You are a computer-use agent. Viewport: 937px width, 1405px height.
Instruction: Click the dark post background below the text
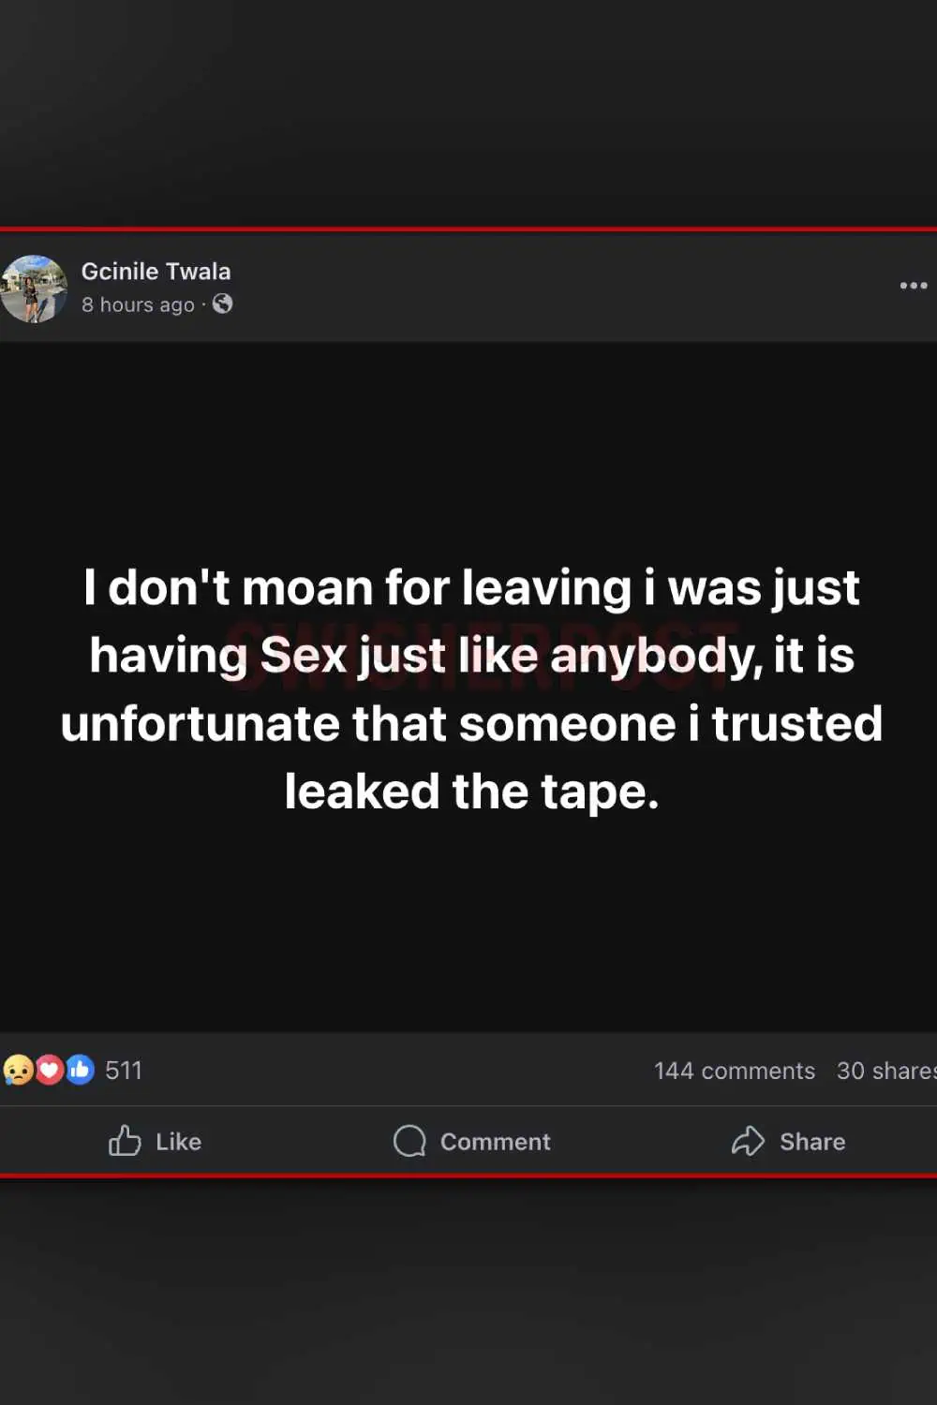[x=468, y=927]
